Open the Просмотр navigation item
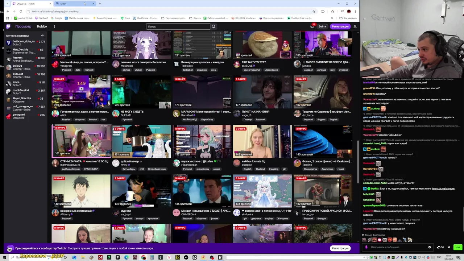Viewport: 464px width, 261px height. pos(23,26)
